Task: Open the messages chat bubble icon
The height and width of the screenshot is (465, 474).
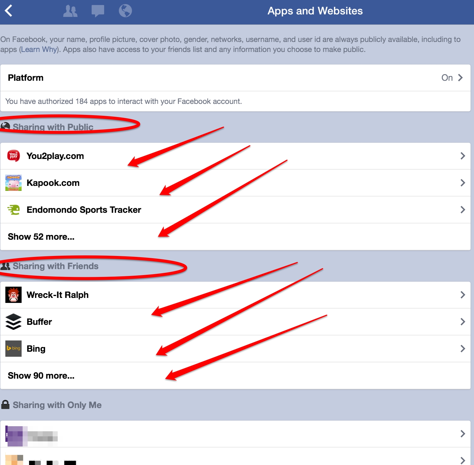Action: 98,11
